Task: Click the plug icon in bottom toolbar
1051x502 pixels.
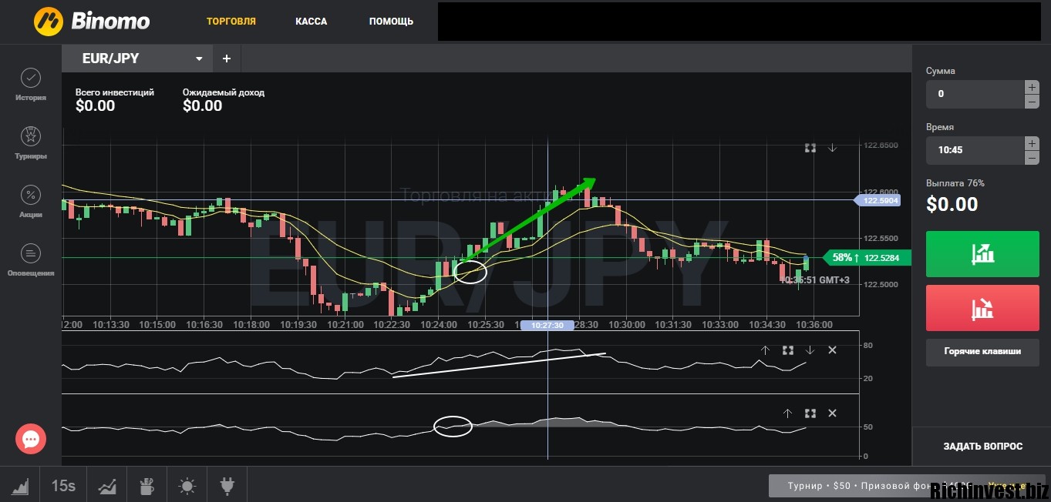Action: [227, 486]
